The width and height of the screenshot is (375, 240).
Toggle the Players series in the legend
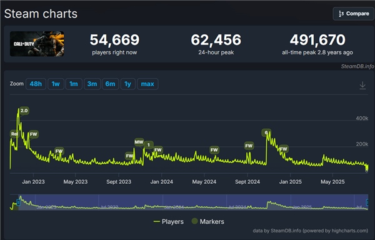[x=169, y=222]
